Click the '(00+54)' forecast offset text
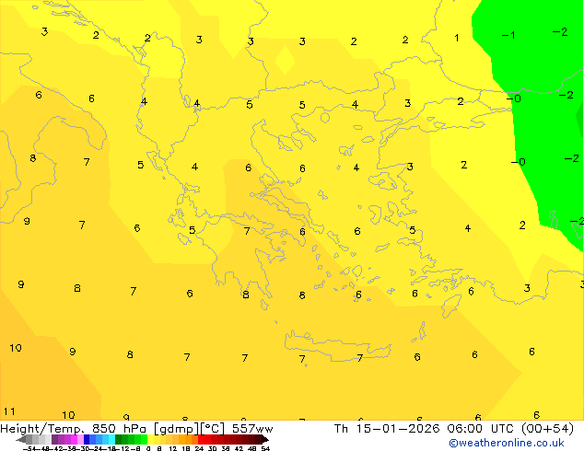The height and width of the screenshot is (451, 584). coord(547,429)
